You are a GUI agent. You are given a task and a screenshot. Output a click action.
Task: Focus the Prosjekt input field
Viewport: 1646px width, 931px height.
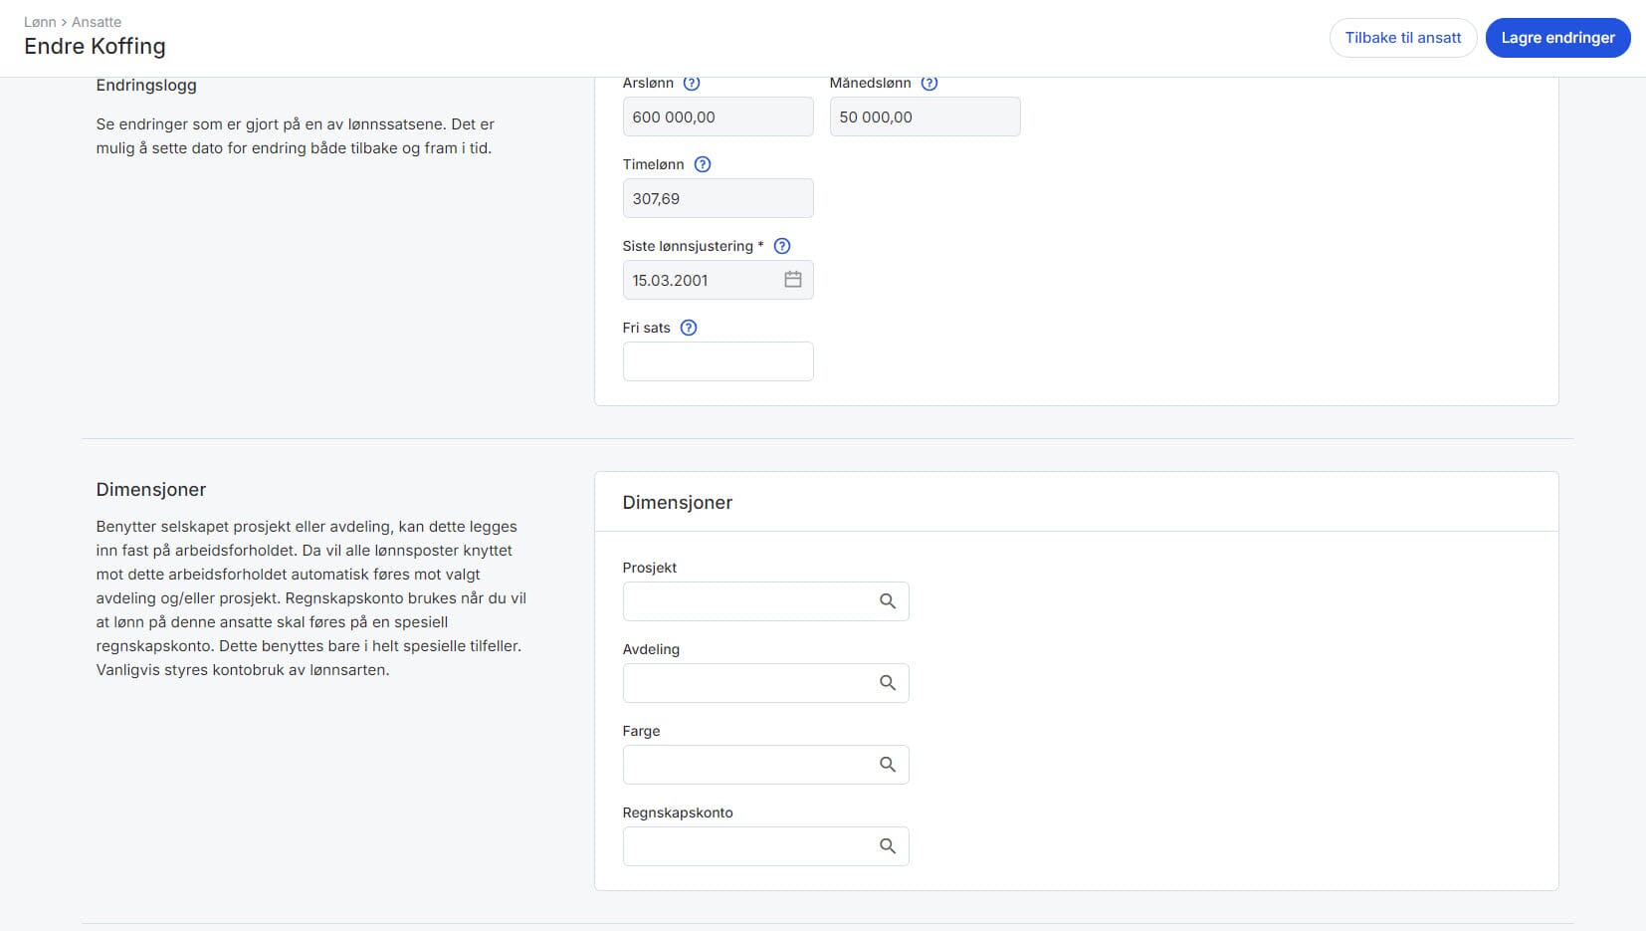[746, 601]
